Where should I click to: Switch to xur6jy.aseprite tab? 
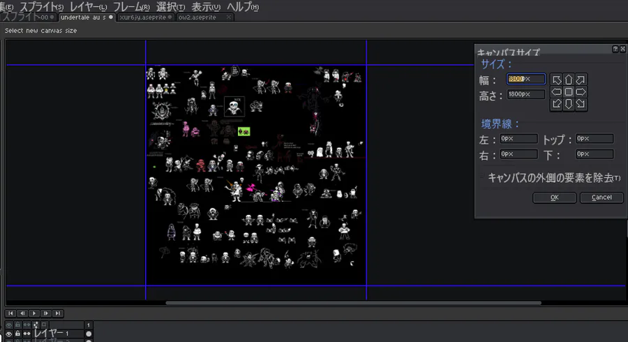coord(146,17)
